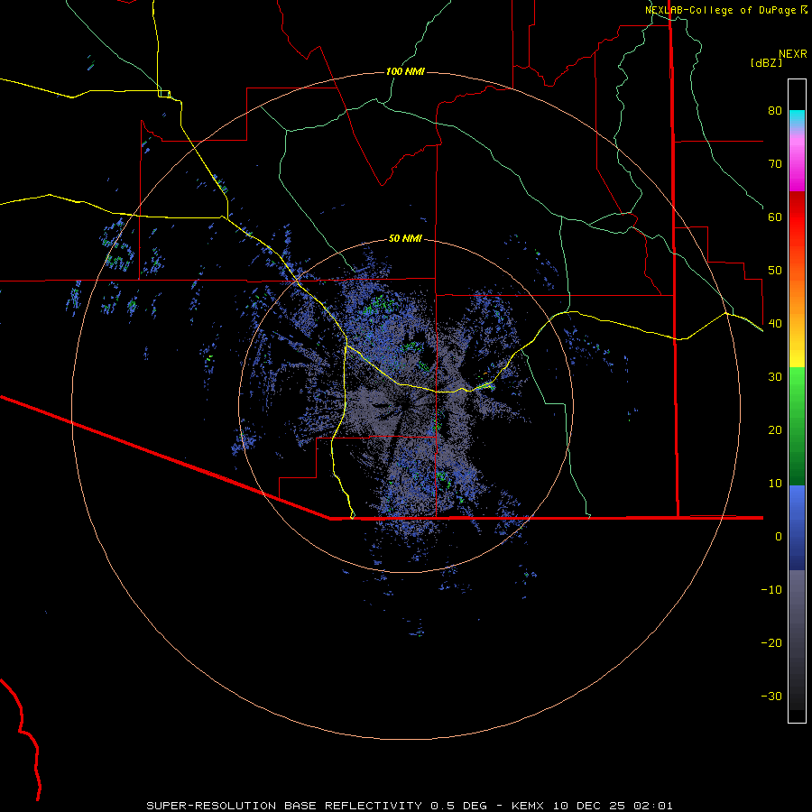
Task: Click the 80 value on the dBZ scale
Action: pos(775,110)
